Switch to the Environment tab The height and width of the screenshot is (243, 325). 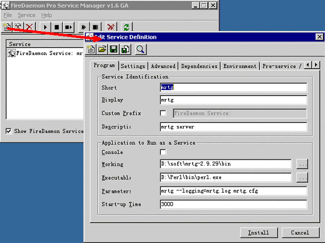click(240, 66)
